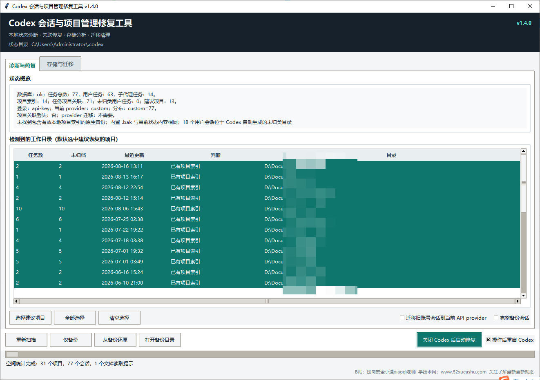Click the 目录 column header

[x=391, y=155]
